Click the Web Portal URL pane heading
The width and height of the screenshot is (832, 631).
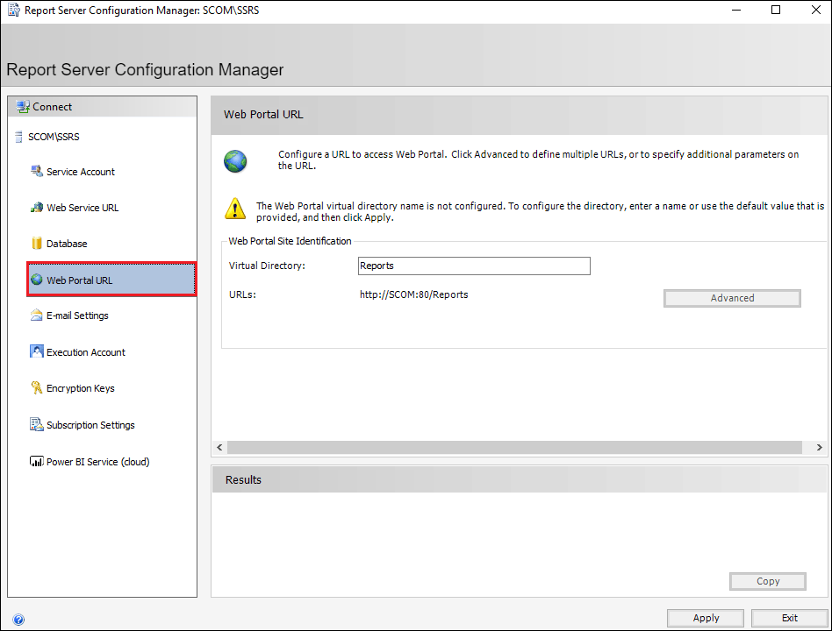[x=263, y=115]
